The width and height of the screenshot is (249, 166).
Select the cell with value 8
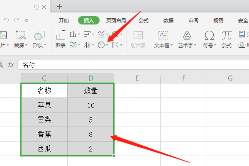coord(90,134)
